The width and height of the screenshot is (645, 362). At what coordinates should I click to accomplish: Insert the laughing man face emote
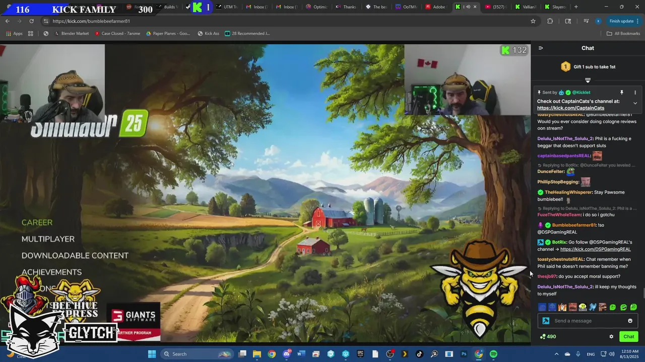click(x=572, y=307)
